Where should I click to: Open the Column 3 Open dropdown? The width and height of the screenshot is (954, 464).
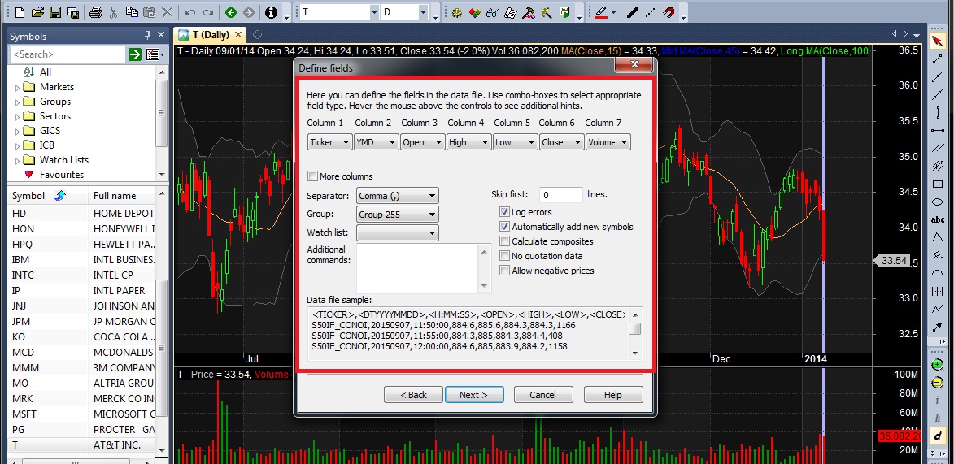click(422, 142)
